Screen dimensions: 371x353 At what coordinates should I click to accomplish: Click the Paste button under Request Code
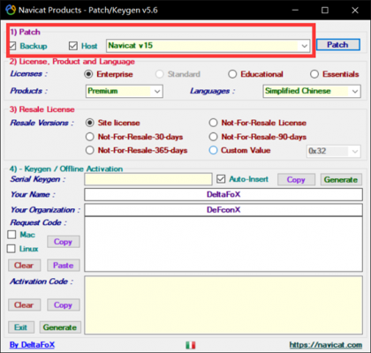(x=64, y=266)
